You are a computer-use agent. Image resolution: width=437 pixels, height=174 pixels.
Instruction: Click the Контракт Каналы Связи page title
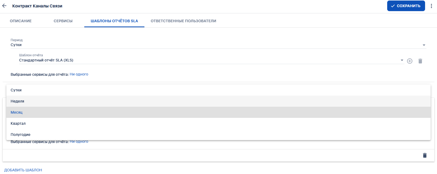[37, 6]
